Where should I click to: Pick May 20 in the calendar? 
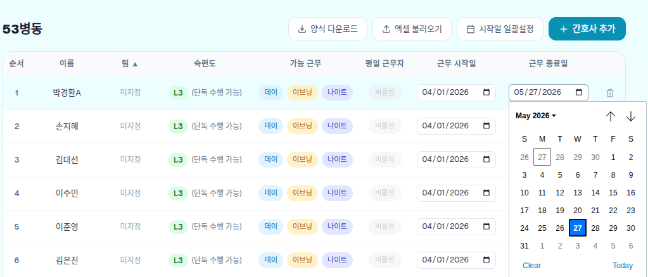[578, 211]
